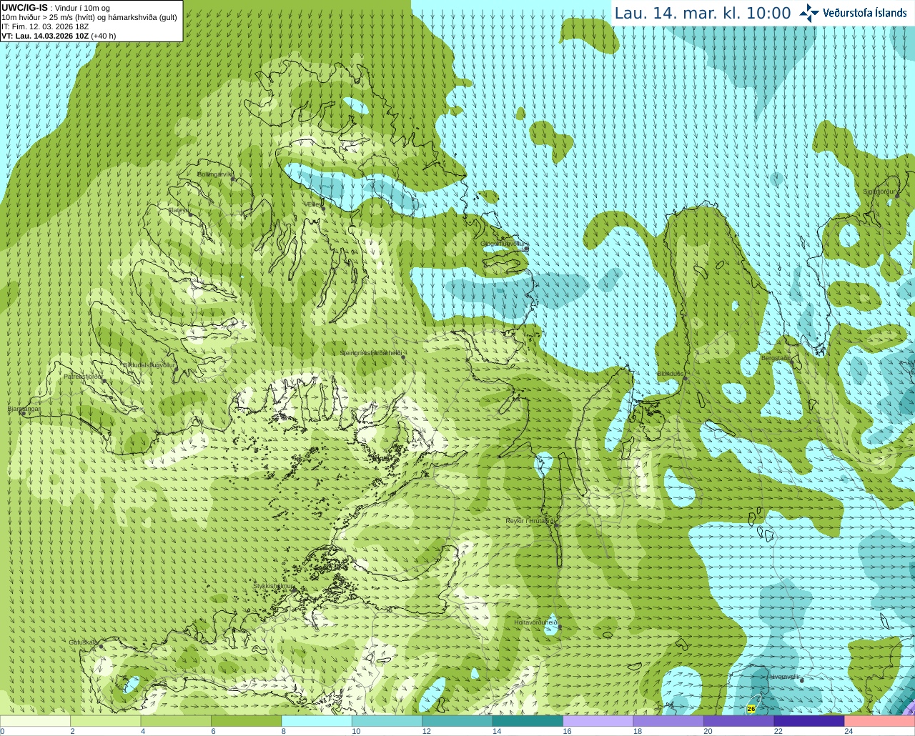Click the Blönduós station label

tap(671, 374)
